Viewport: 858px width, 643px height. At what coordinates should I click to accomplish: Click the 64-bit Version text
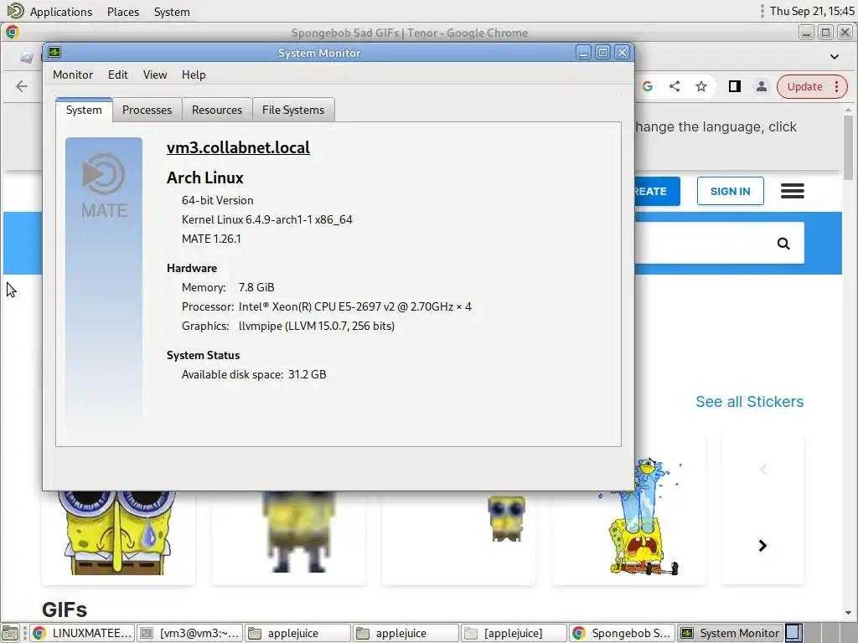[x=217, y=201]
